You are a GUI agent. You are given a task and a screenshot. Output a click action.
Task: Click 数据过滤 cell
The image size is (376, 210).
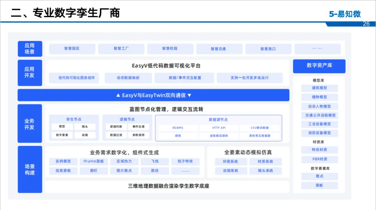[116, 135]
